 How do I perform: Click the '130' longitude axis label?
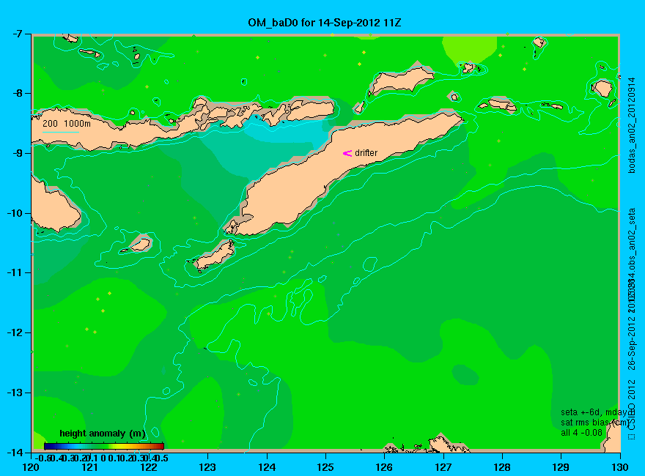620,467
